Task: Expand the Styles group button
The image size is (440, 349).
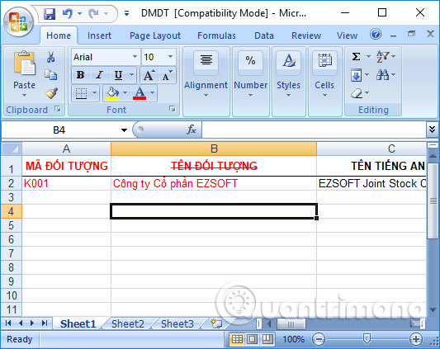Action: [288, 82]
